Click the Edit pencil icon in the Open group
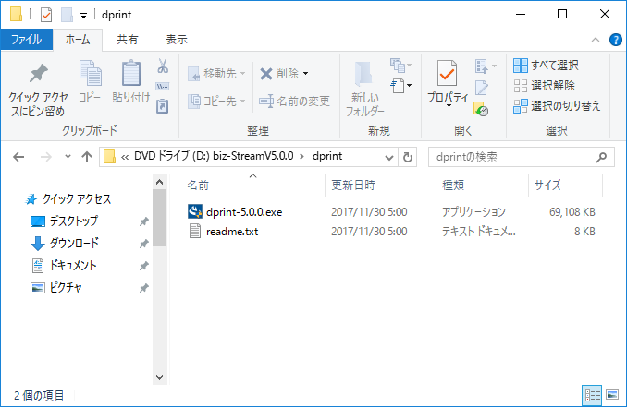The image size is (627, 407). [x=482, y=88]
